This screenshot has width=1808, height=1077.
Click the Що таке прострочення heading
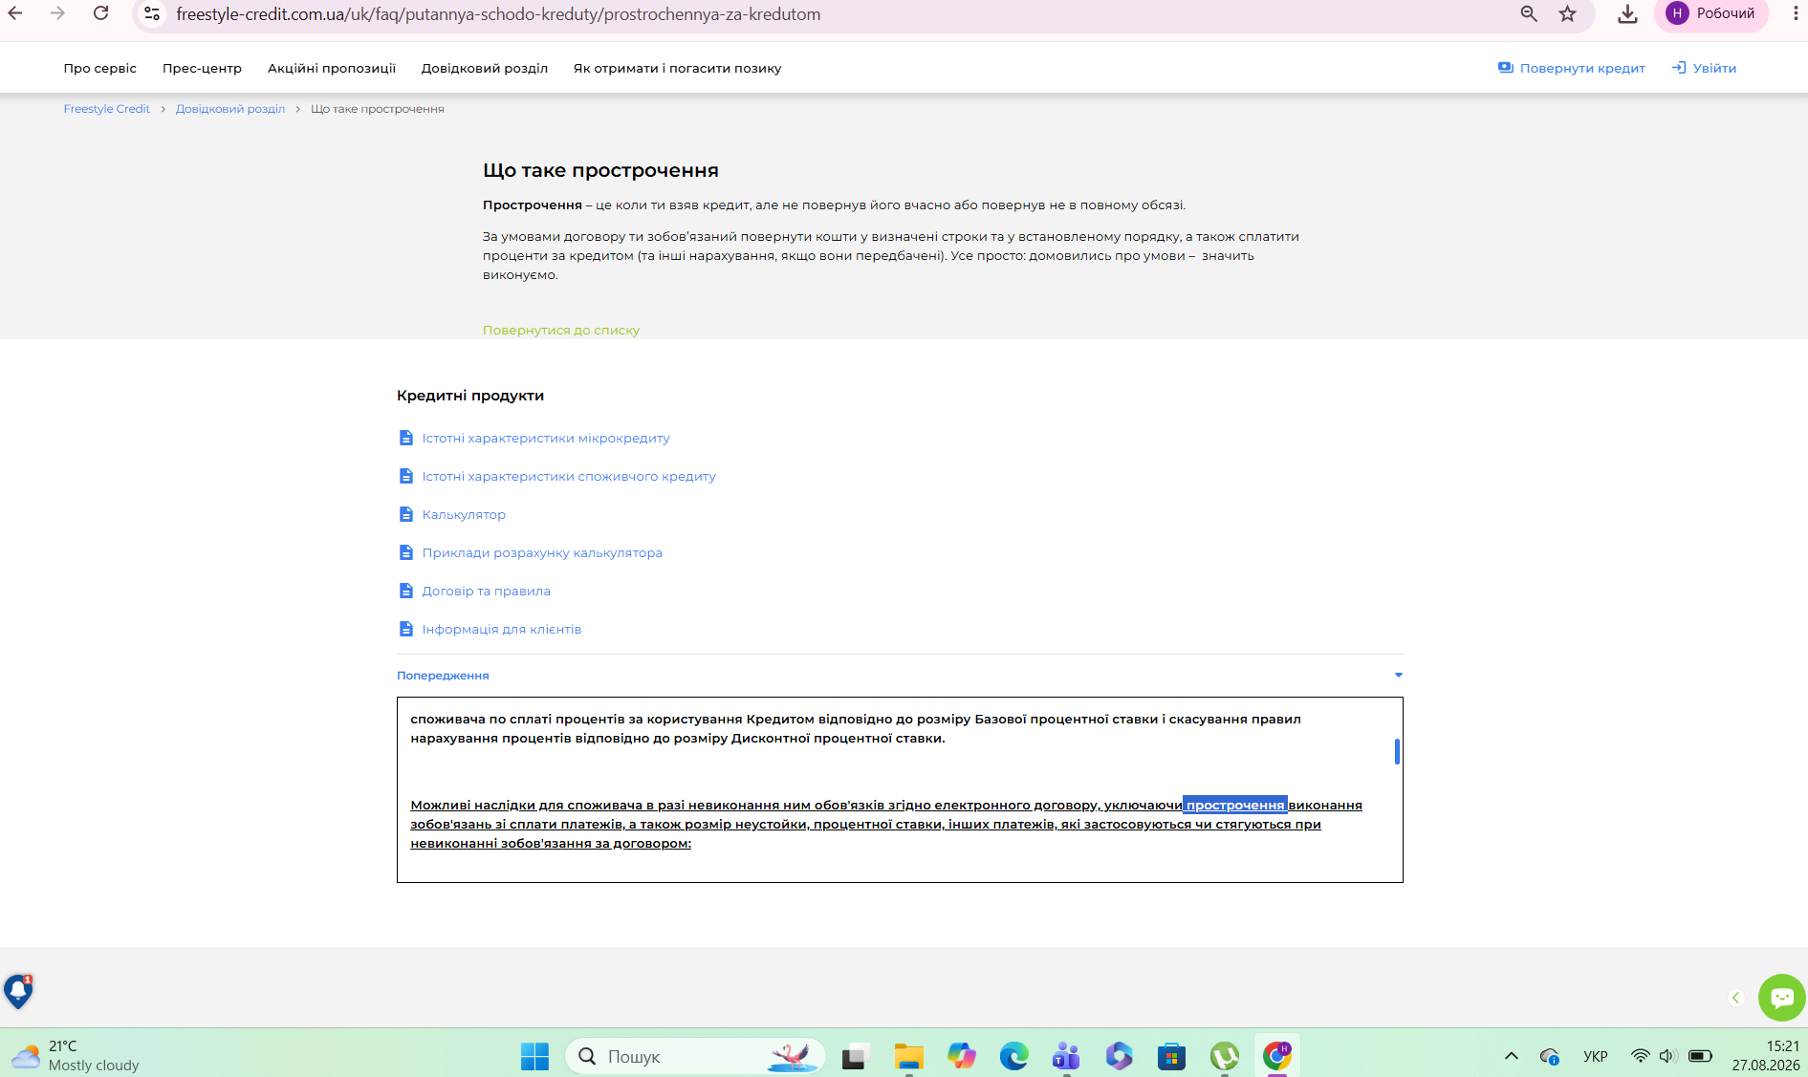600,170
